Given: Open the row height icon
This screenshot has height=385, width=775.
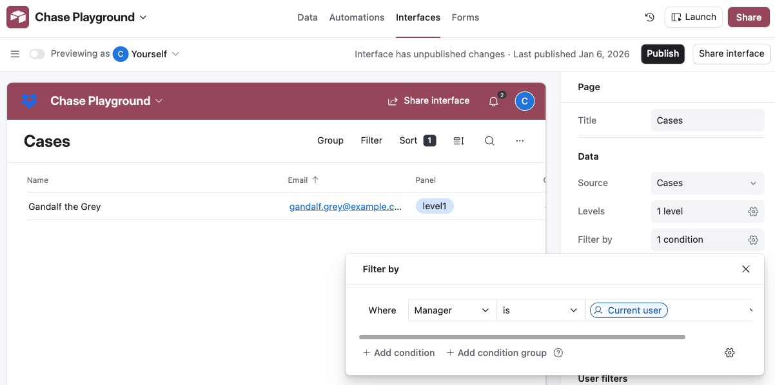Looking at the screenshot, I should click(x=458, y=141).
